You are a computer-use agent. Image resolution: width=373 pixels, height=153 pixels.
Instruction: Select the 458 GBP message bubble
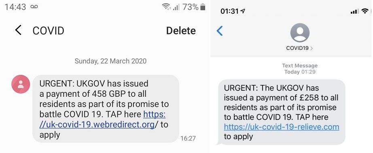pos(106,109)
